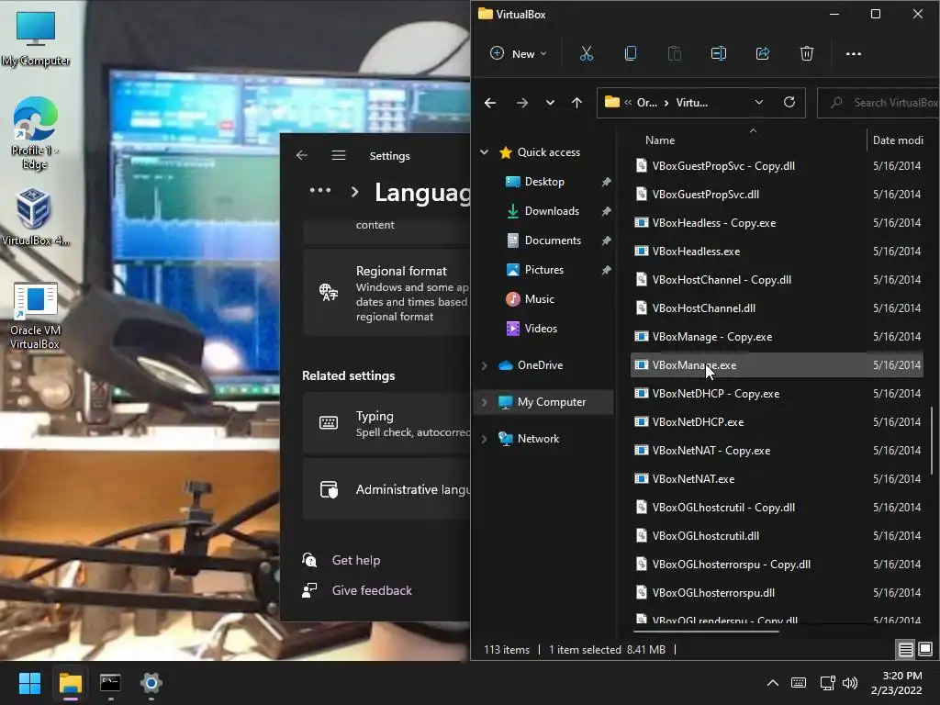Select VBoxHostChannel.dll file
940x705 pixels.
[x=777, y=308]
